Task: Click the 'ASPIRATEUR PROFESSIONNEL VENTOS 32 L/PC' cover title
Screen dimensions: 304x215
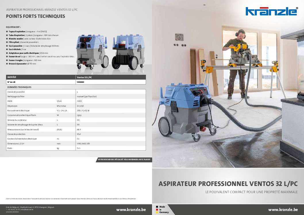Action: 228,184
